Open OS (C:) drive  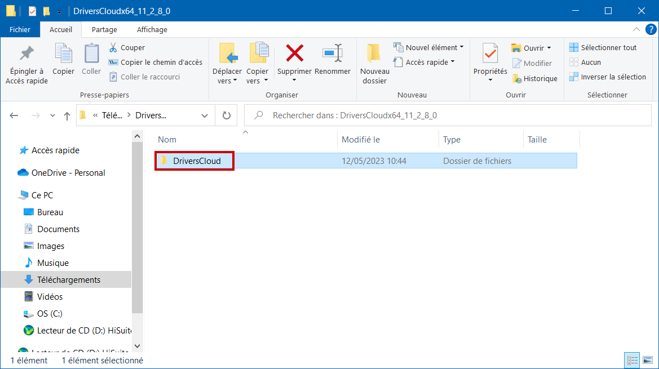[43, 314]
